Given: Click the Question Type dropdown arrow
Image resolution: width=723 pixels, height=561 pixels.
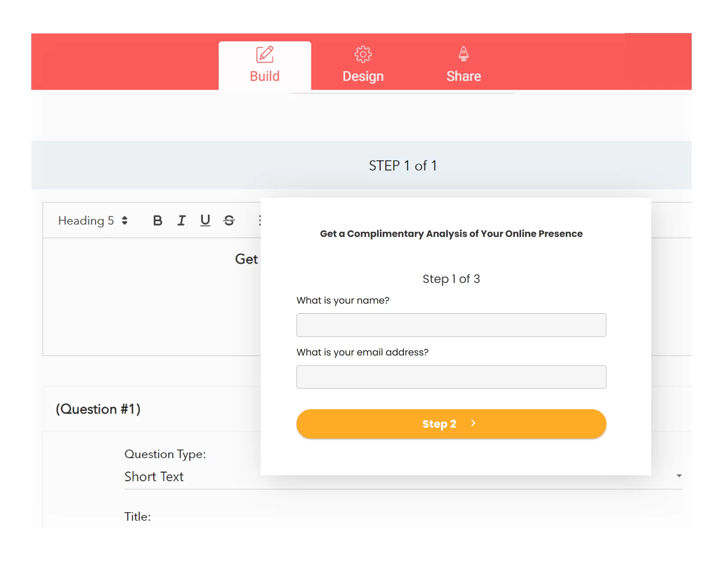Looking at the screenshot, I should [679, 476].
